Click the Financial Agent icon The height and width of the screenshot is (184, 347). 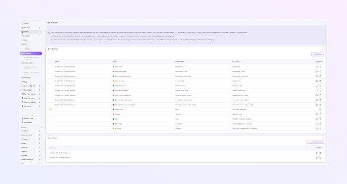(x=22, y=98)
